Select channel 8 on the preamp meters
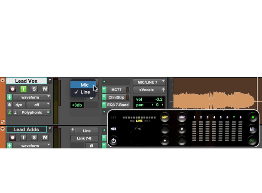The height and width of the screenshot is (193, 262). (x=241, y=118)
